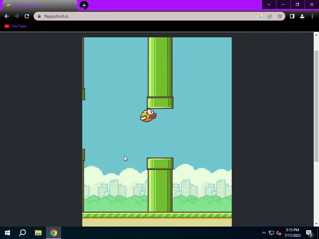
Task: Share this page using the share icon
Action: coord(270,16)
